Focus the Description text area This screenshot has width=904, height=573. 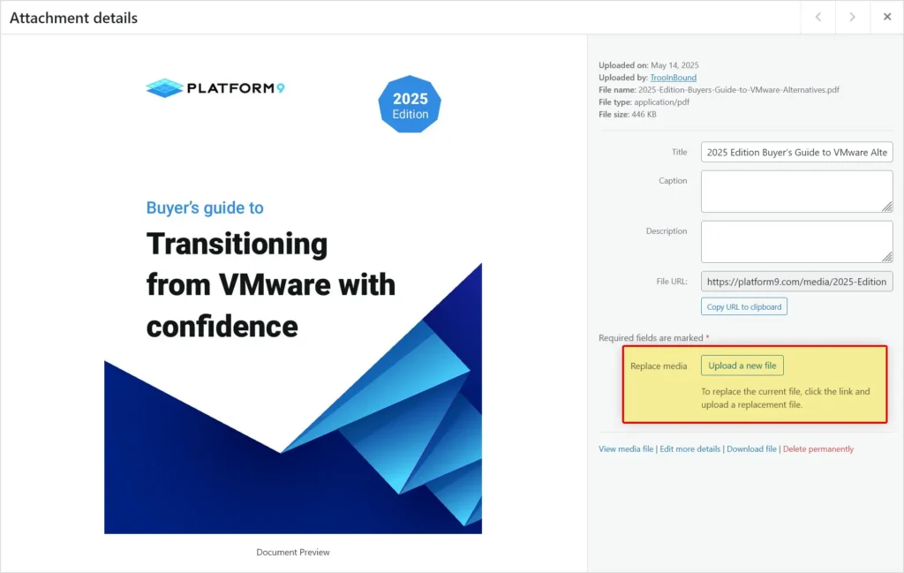[x=797, y=242]
